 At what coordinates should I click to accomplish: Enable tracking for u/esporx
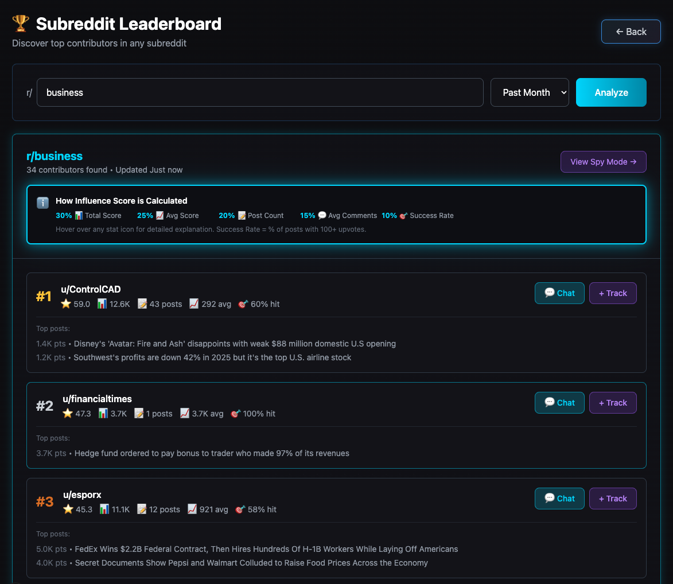click(613, 499)
